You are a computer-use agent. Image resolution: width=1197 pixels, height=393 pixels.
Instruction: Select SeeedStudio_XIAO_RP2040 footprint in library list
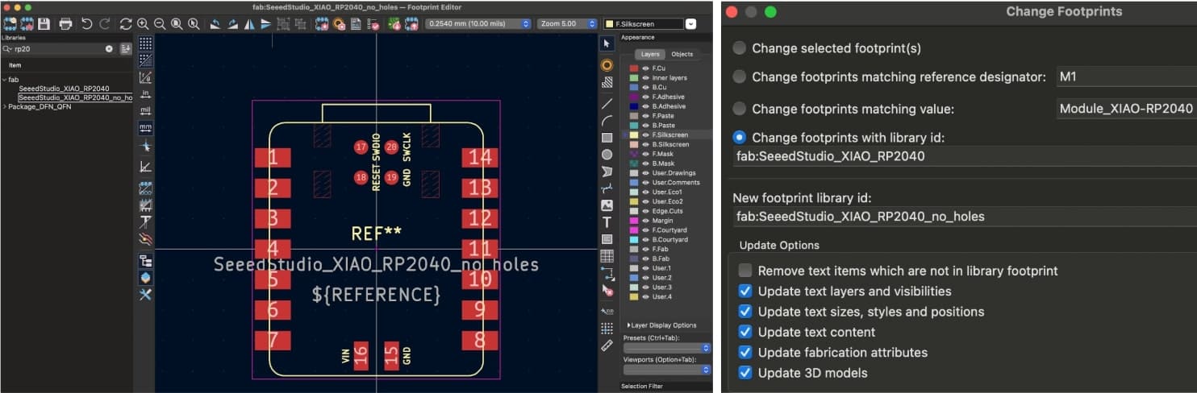pyautogui.click(x=64, y=89)
